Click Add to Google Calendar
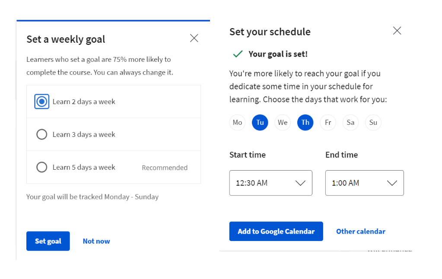Image resolution: width=442 pixels, height=279 pixels. [x=276, y=231]
